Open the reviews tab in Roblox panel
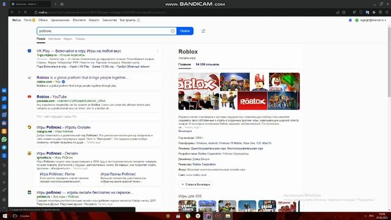Viewport: 391px width, 220px height. [x=207, y=64]
